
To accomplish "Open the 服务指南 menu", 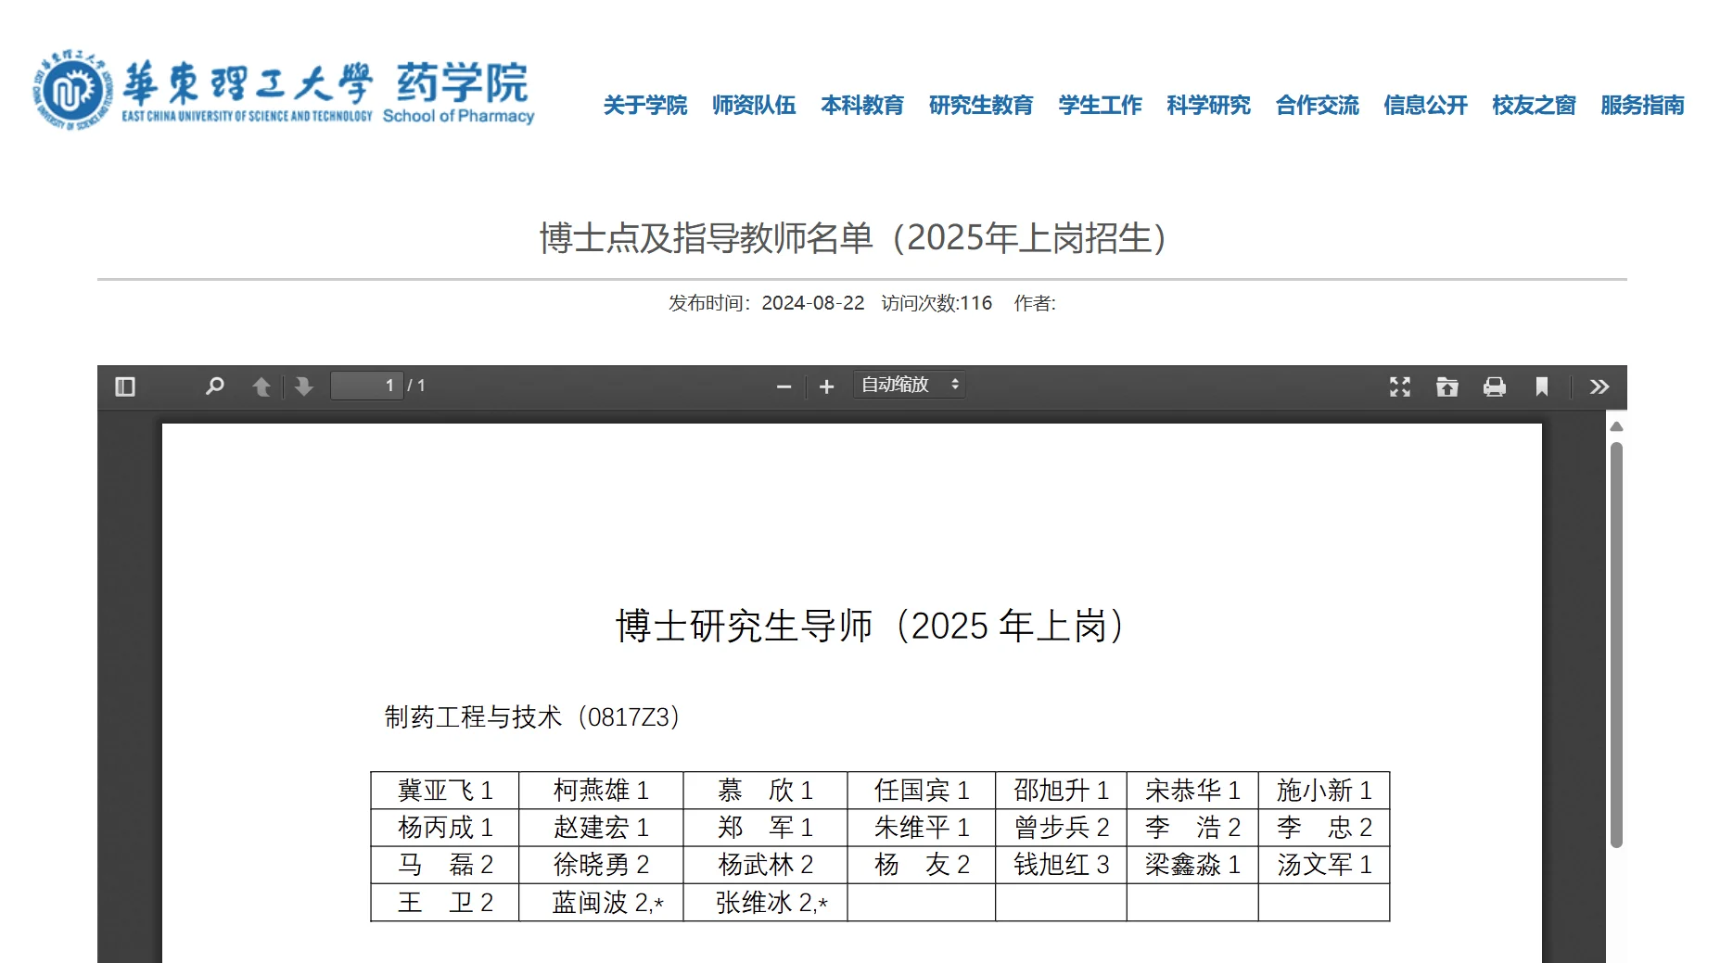I will coord(1643,106).
